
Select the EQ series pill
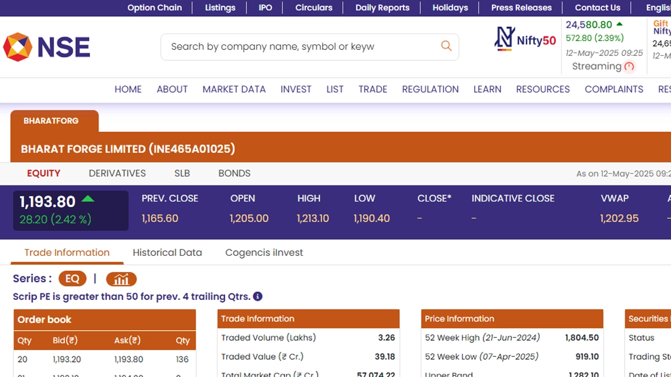click(x=73, y=279)
